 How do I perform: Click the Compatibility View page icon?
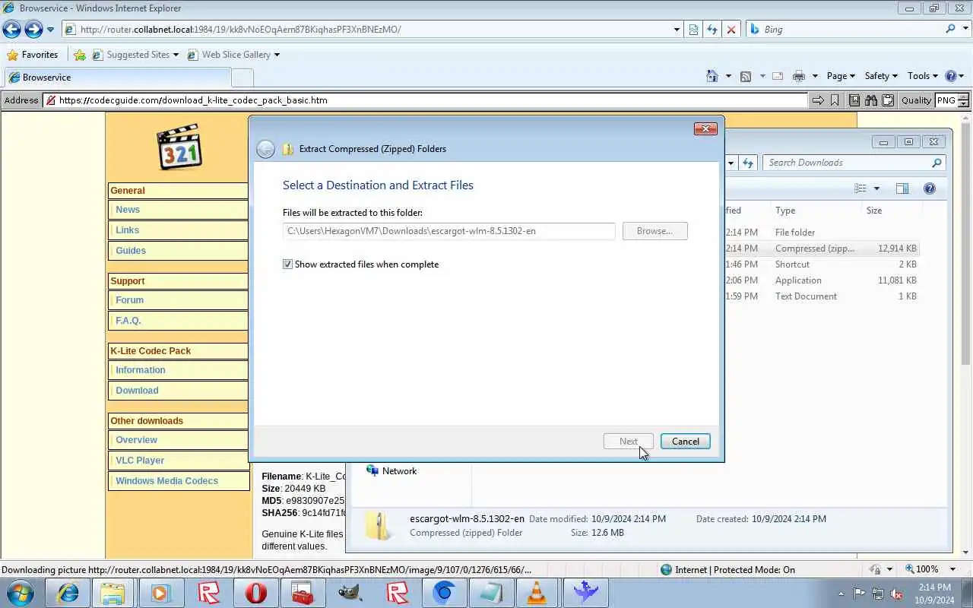coord(693,30)
